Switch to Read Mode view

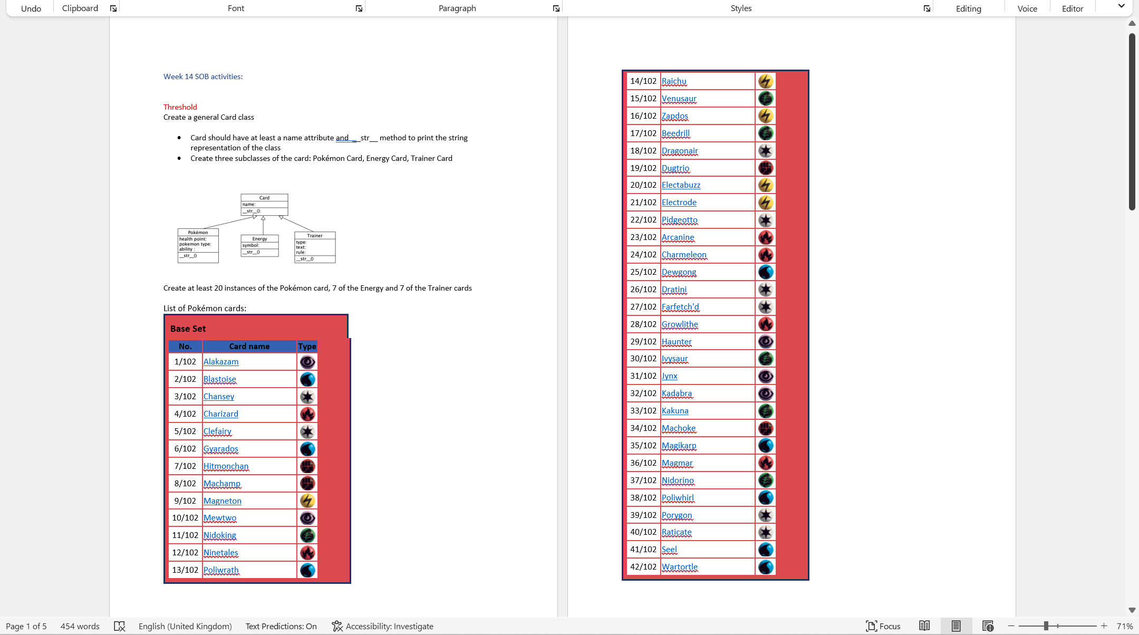click(x=924, y=626)
